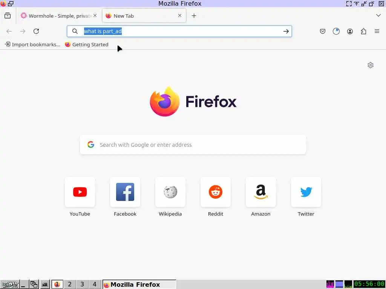Click the search magnifier in address bar
Image resolution: width=386 pixels, height=289 pixels.
(x=75, y=31)
